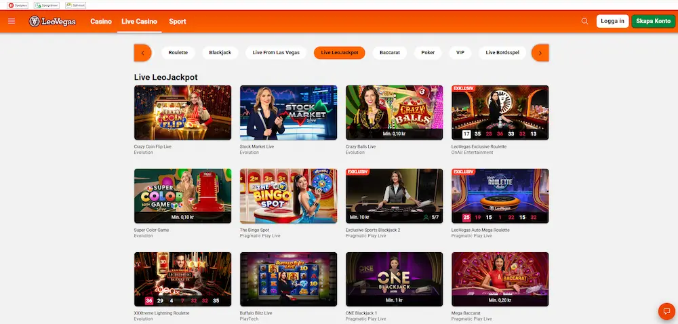Open the Mega Baccarat thumbnail
The height and width of the screenshot is (324, 678).
[500, 279]
